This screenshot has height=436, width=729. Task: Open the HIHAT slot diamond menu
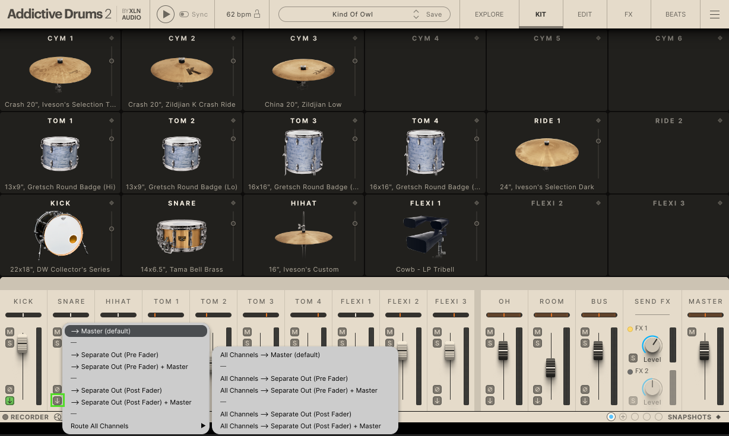[x=355, y=203]
